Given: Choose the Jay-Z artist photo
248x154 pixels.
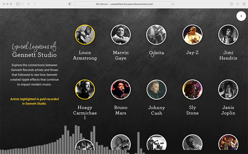Looking at the screenshot, I should pos(192,34).
